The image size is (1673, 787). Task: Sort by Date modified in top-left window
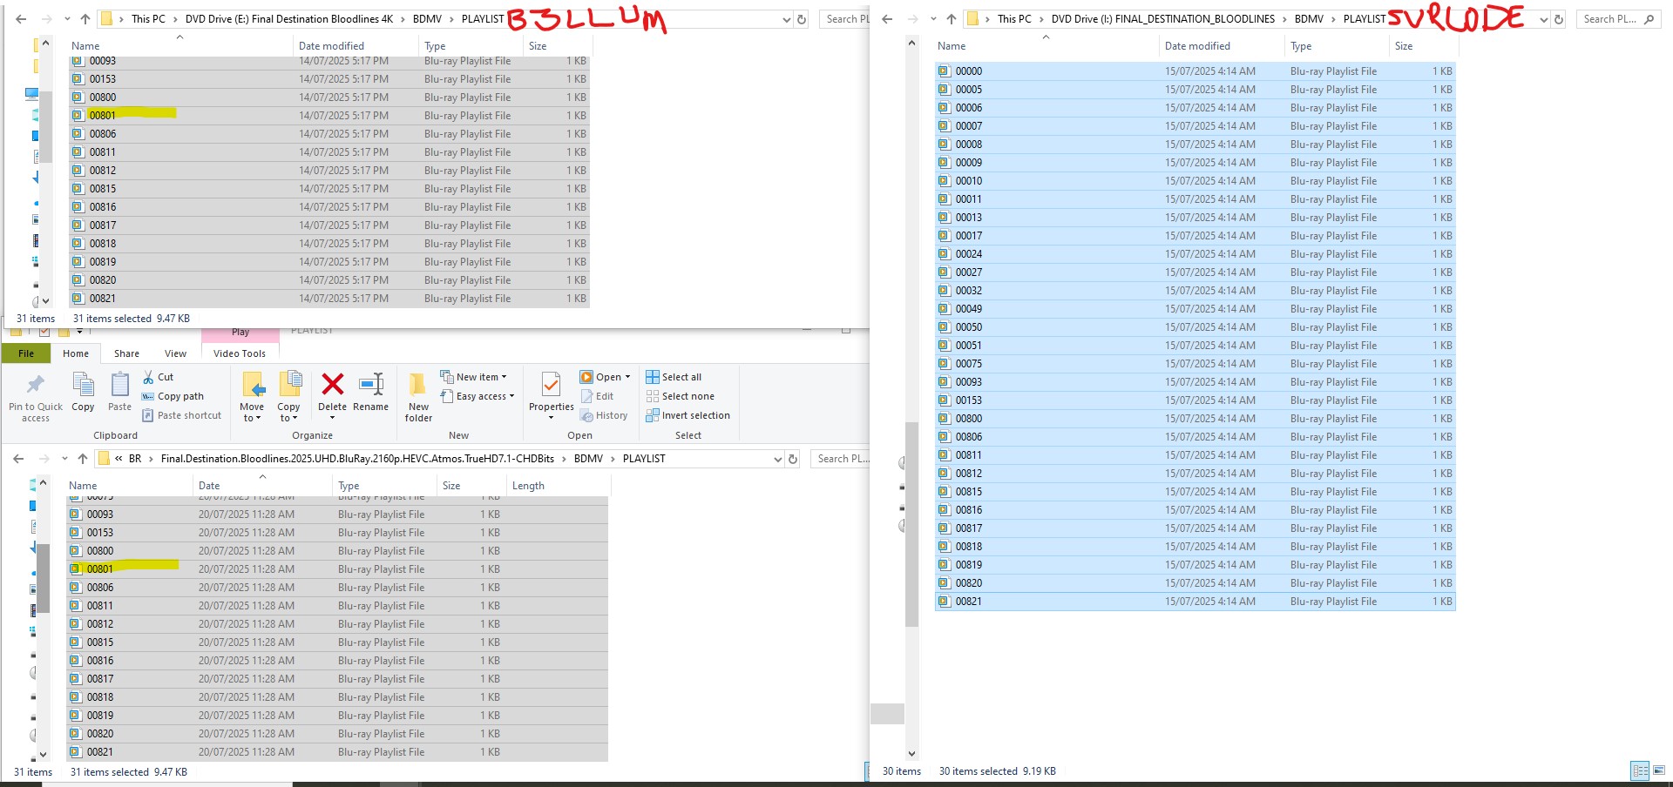click(x=331, y=46)
